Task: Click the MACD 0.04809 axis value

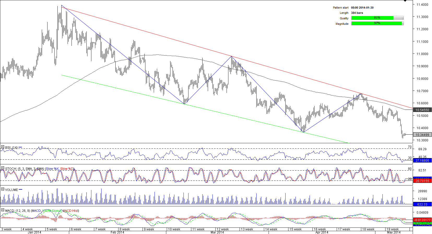Action: [x=422, y=213]
